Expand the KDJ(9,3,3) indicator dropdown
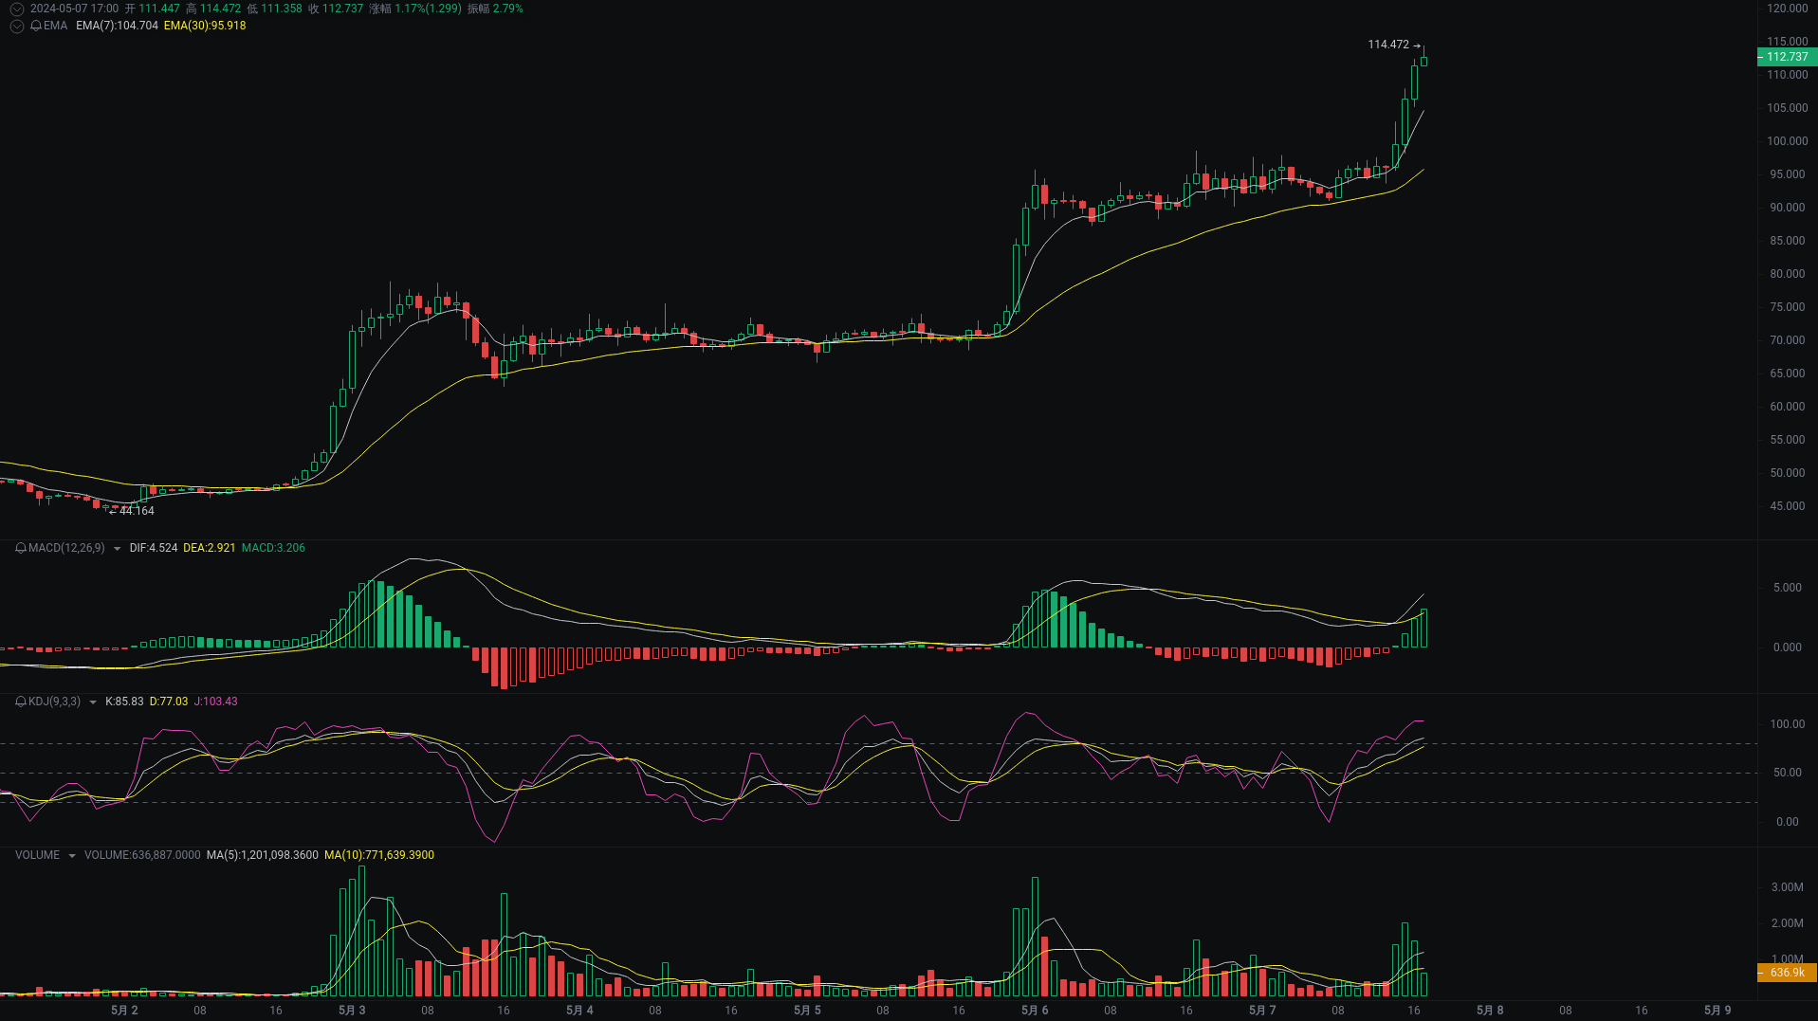This screenshot has width=1818, height=1021. [92, 702]
